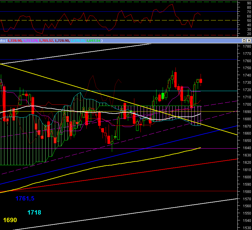This screenshot has height=230, width=252.
Task: Close the Ichimoku chart pane
Action: pyautogui.click(x=249, y=41)
